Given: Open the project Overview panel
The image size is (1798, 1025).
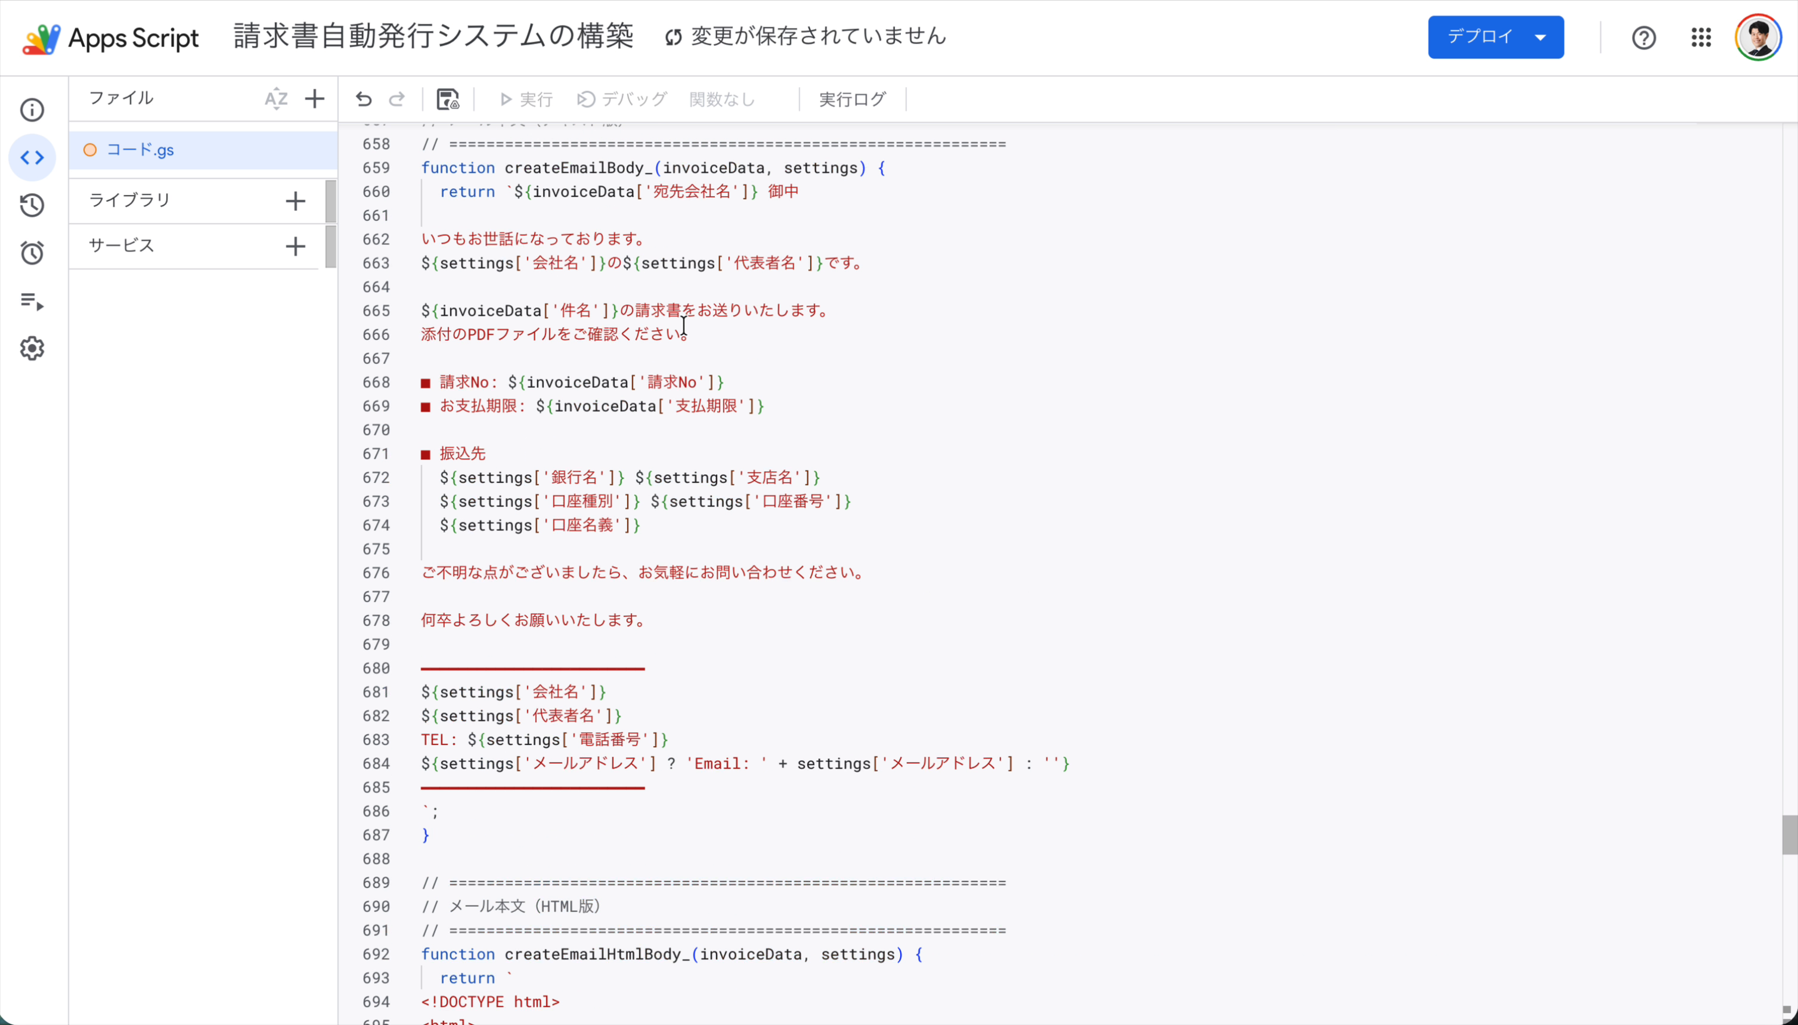Looking at the screenshot, I should (x=32, y=110).
